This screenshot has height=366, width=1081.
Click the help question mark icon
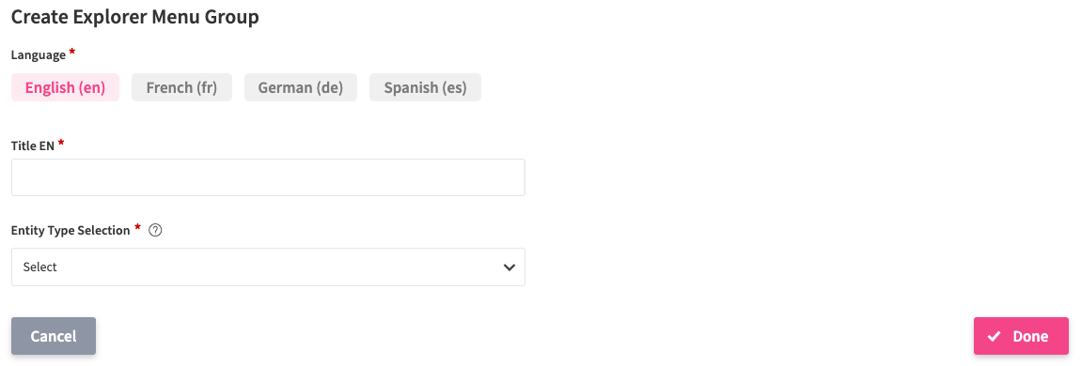point(155,231)
